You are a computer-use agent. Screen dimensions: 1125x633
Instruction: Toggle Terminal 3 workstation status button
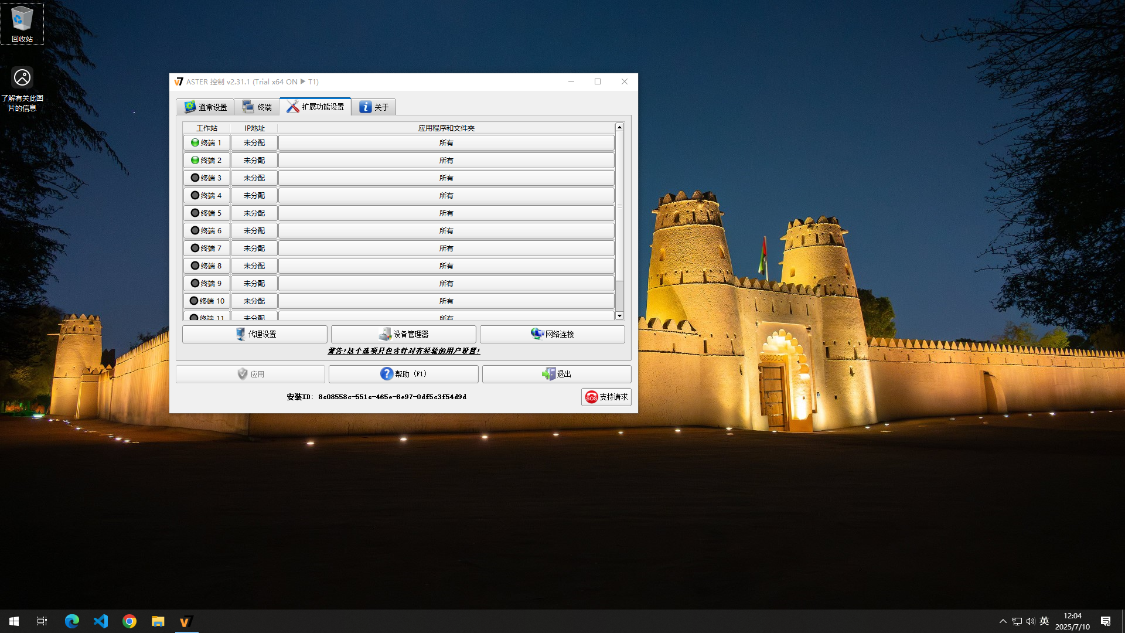click(206, 178)
